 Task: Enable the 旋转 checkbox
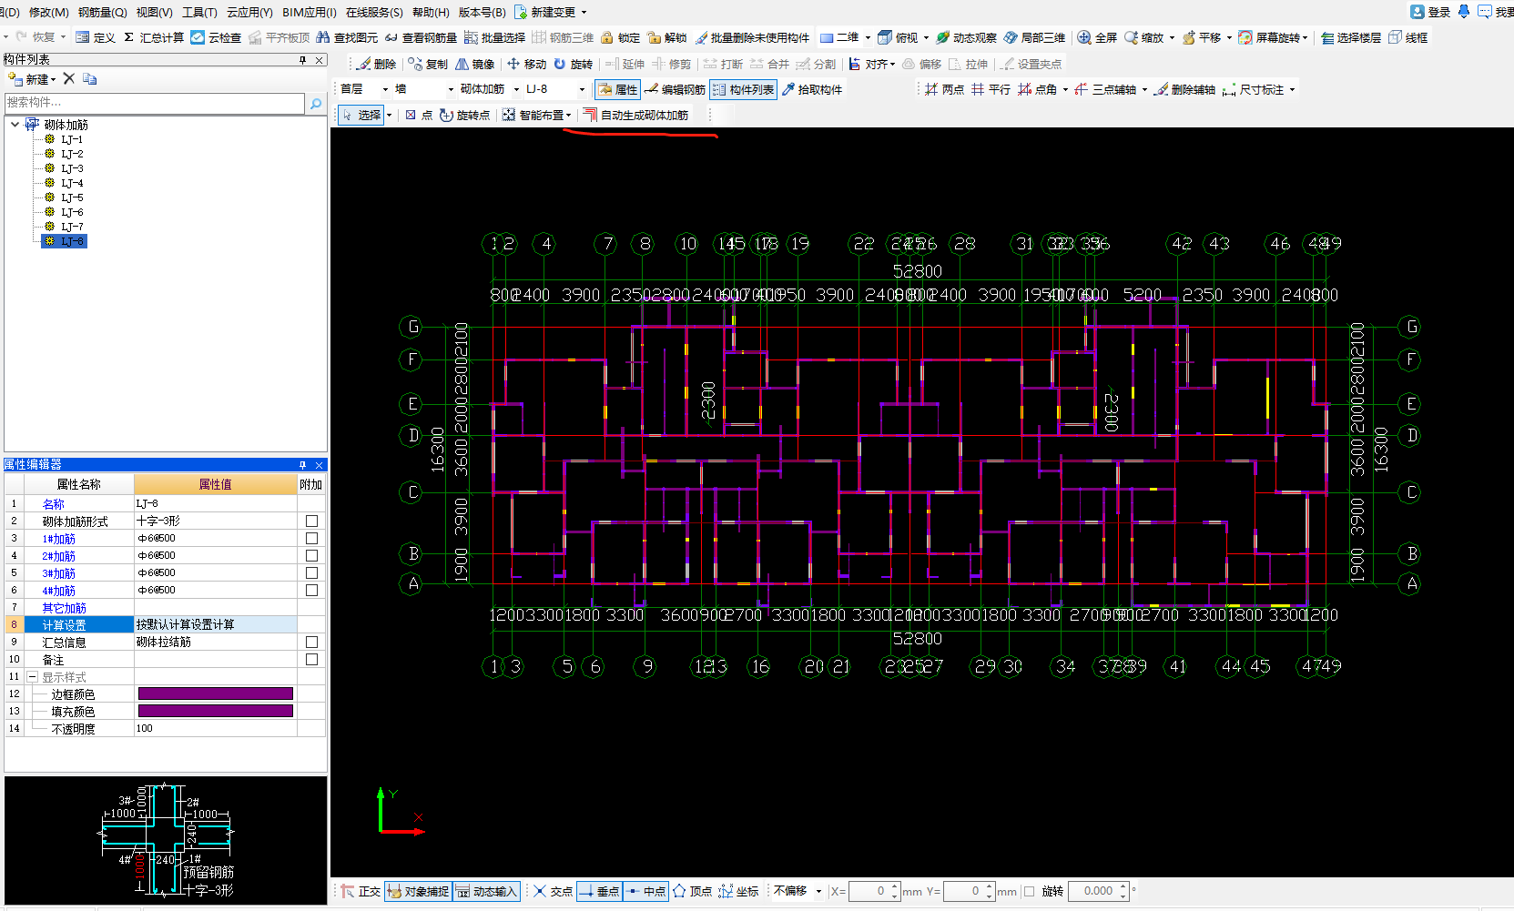tap(1029, 892)
